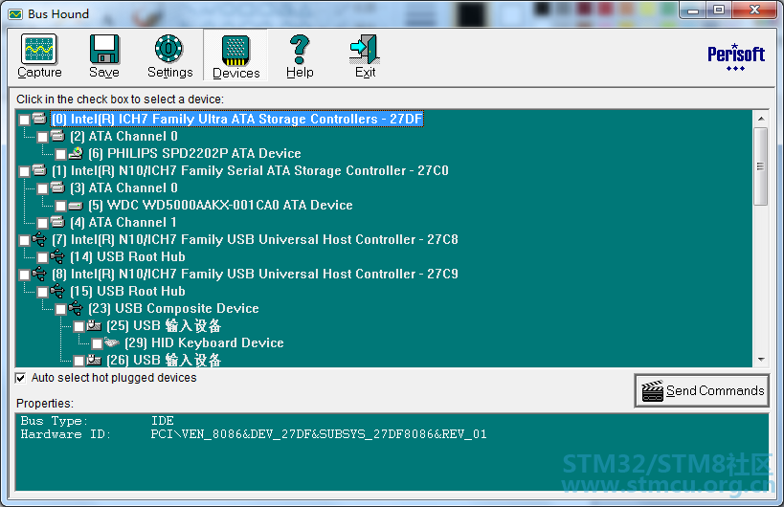This screenshot has height=507, width=784.
Task: Check box for [14] USB Root Hub
Action: pyautogui.click(x=42, y=257)
